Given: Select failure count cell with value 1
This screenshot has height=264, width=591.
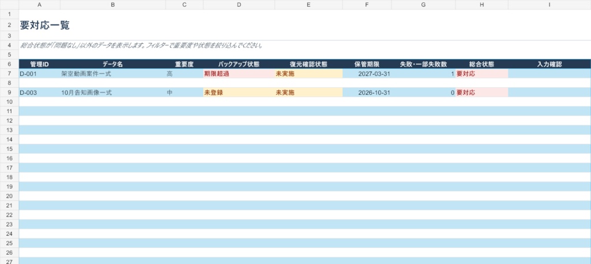Looking at the screenshot, I should point(424,73).
